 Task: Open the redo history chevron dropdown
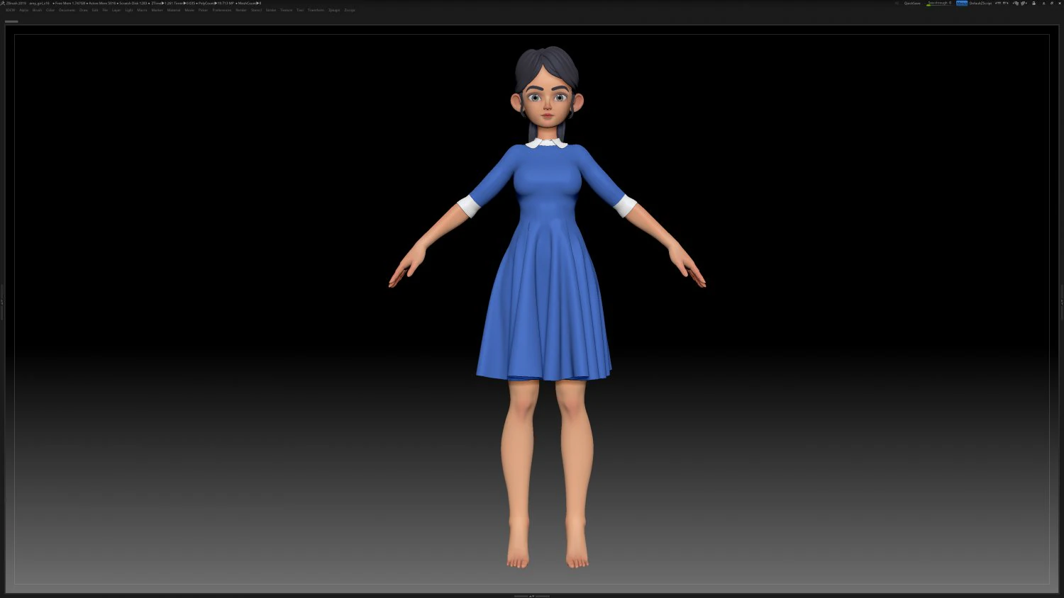click(1008, 3)
